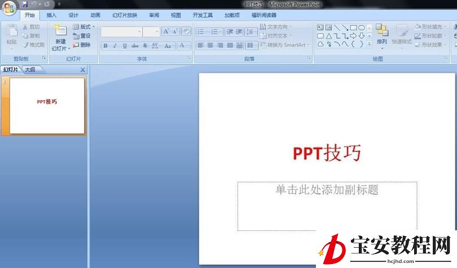457x268 pixels.
Task: Toggle align text right
Action: 220,46
